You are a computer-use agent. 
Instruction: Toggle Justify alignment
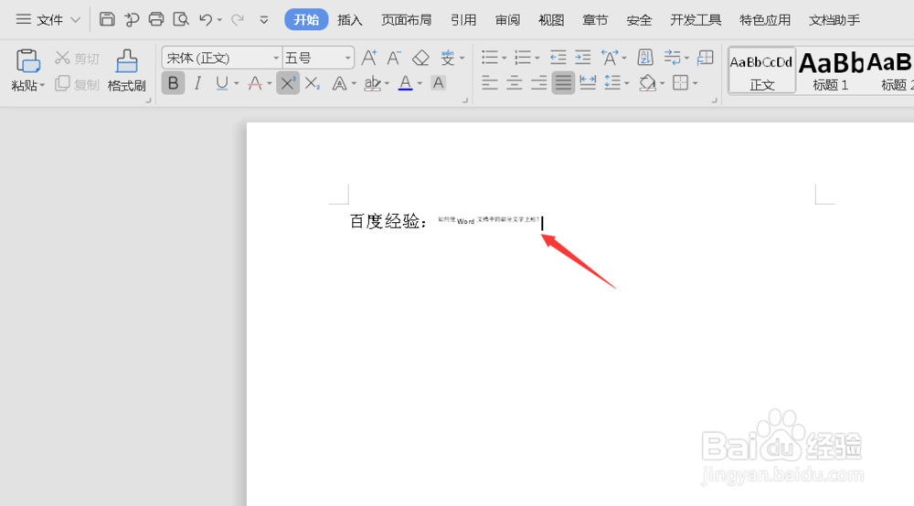[x=563, y=83]
